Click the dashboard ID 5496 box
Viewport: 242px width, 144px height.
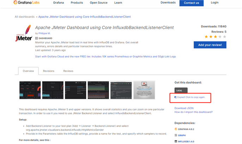click(181, 91)
